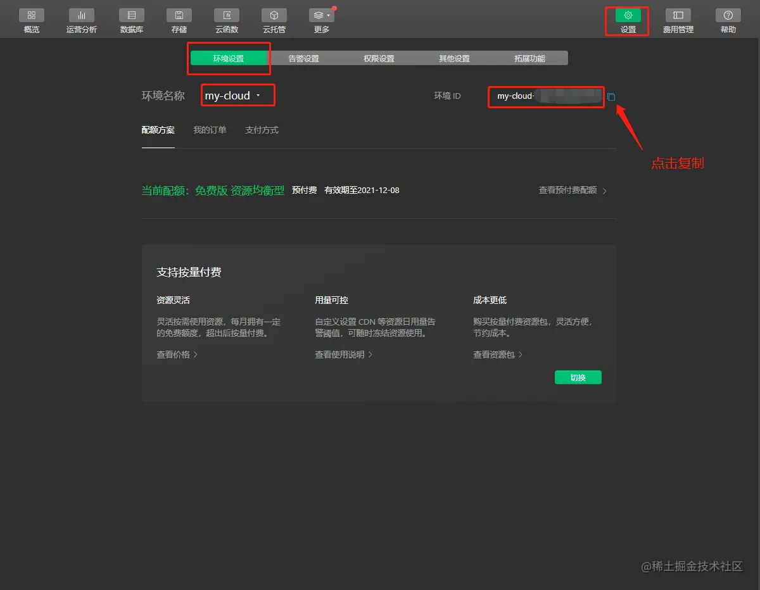
Task: Click the green 切换 button
Action: 578,377
